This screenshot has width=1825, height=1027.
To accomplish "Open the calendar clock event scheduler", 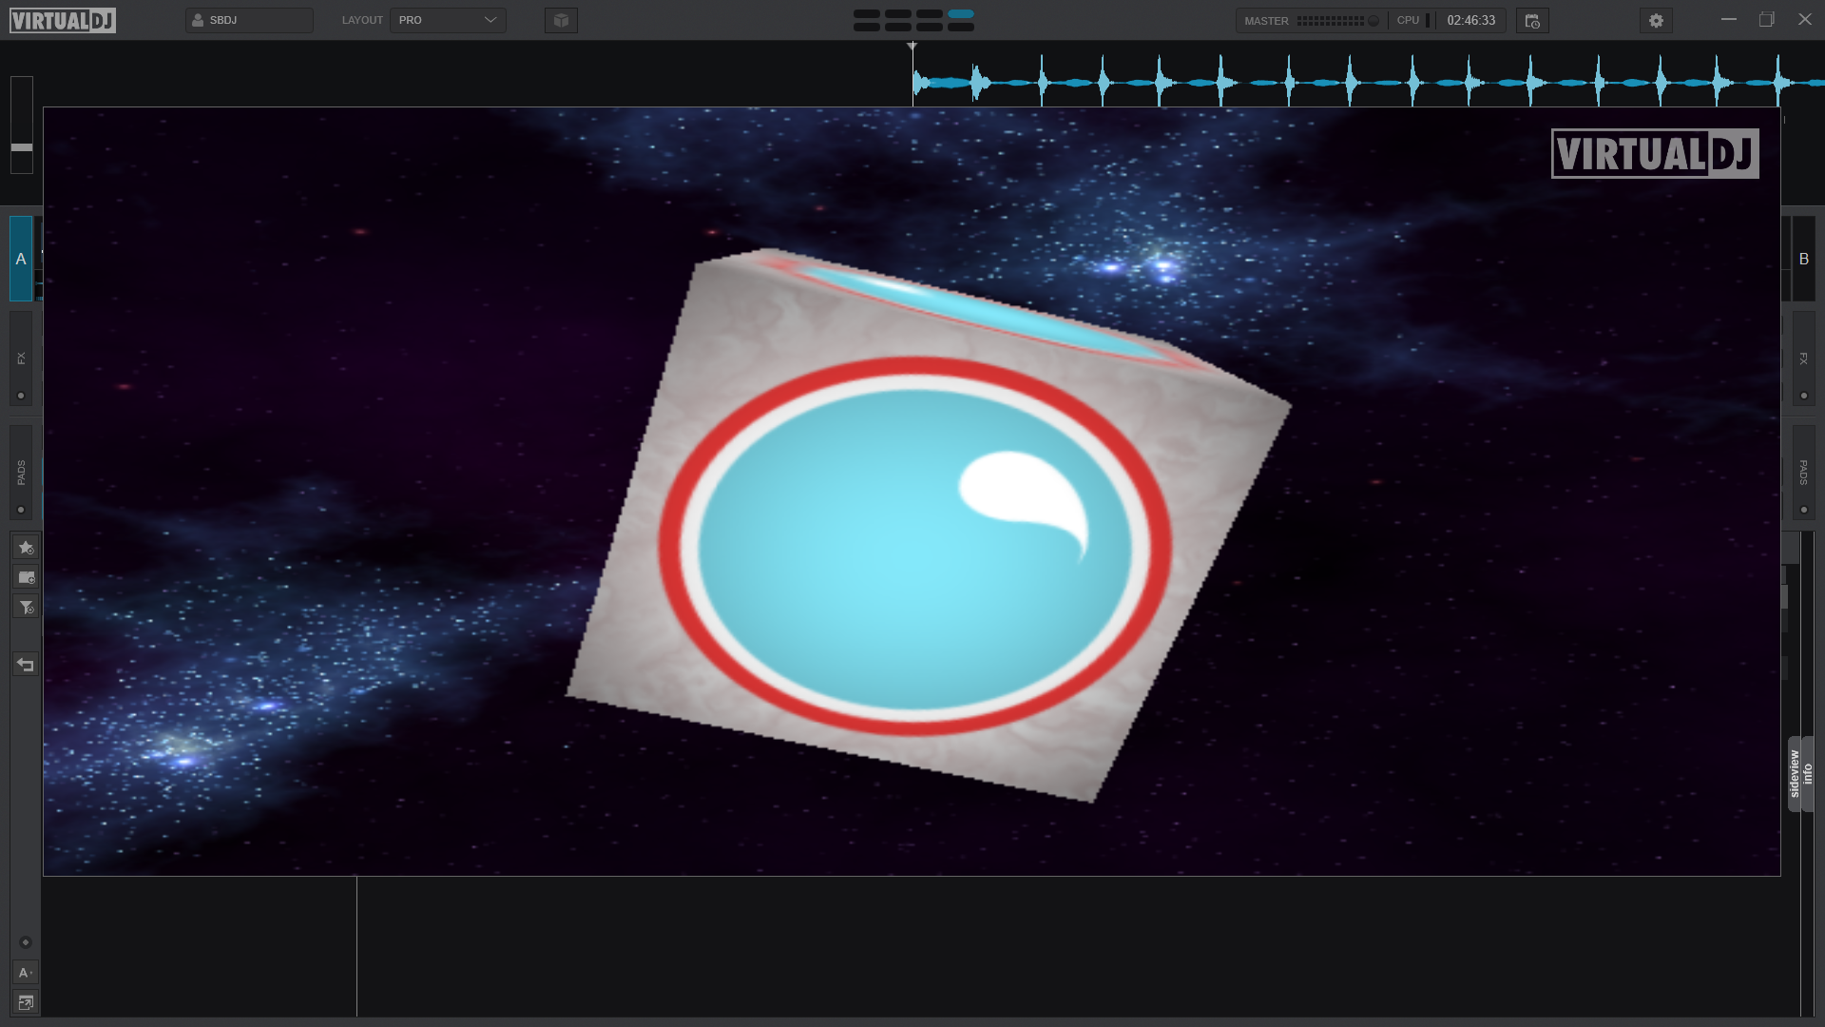I will (1532, 21).
